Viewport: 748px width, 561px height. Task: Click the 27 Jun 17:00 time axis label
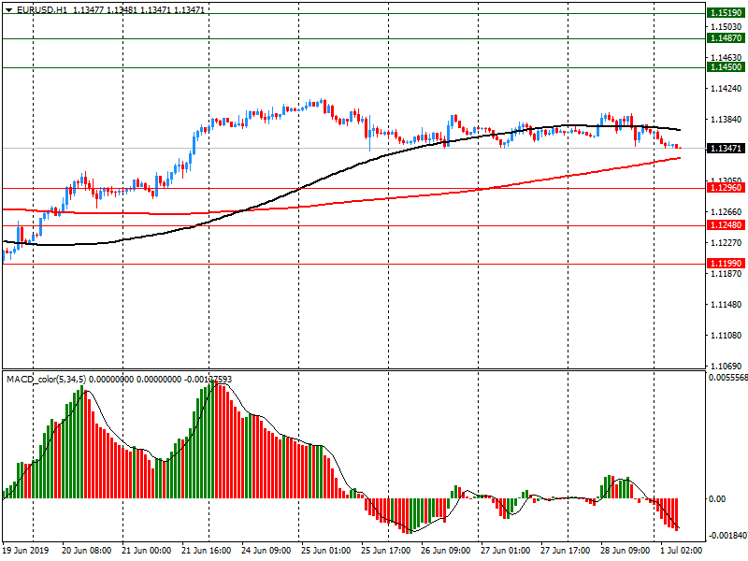[x=566, y=551]
